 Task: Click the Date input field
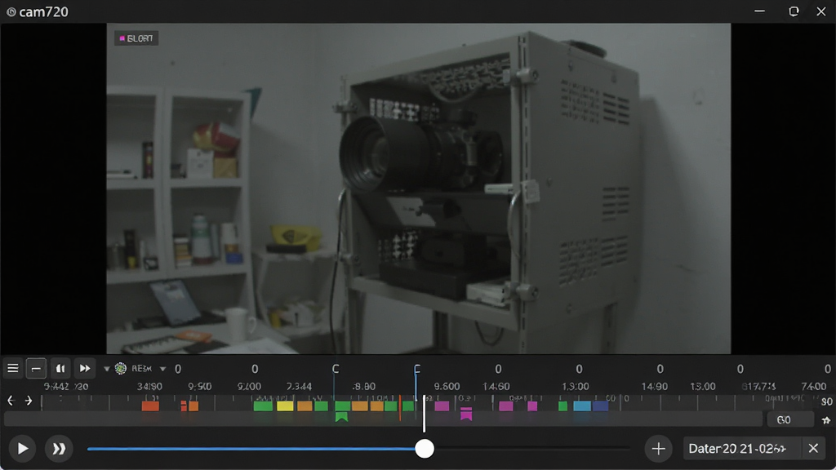click(x=742, y=449)
